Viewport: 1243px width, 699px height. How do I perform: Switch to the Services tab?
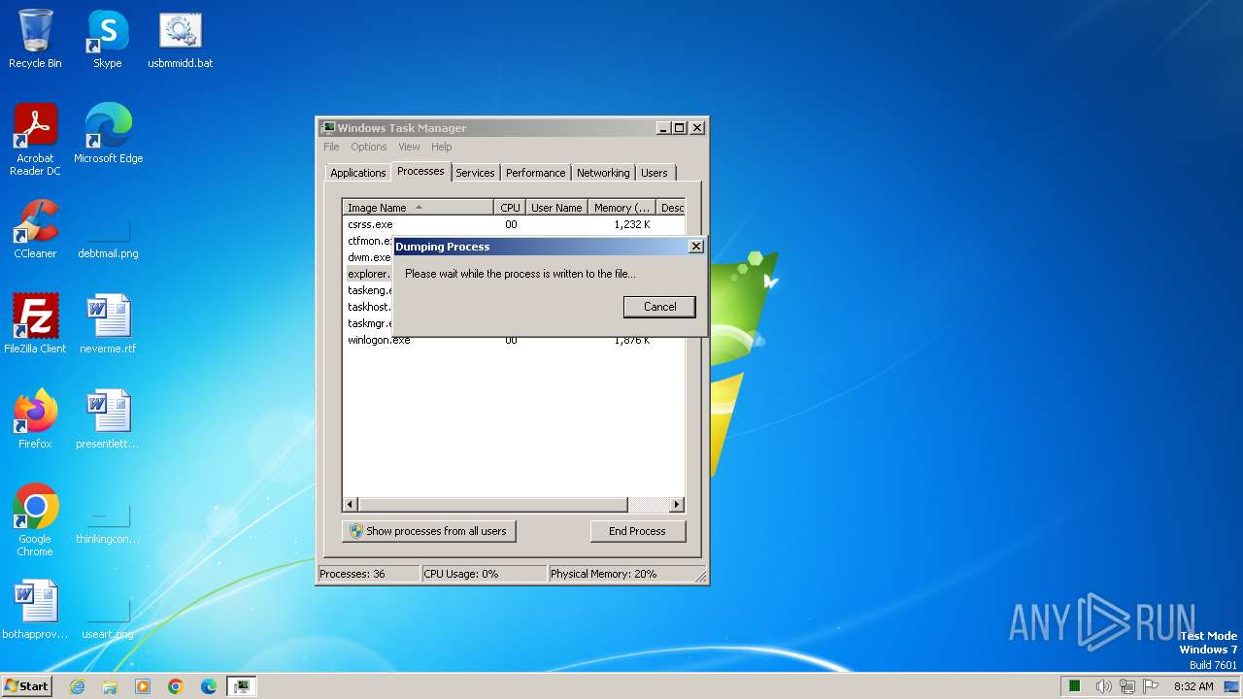[x=475, y=173]
